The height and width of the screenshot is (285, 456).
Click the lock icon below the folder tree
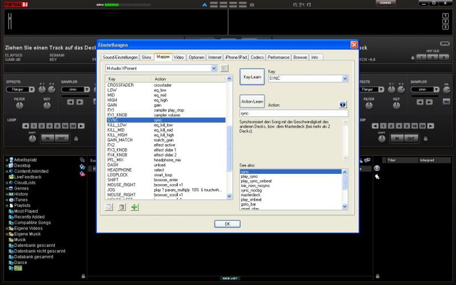pyautogui.click(x=83, y=276)
